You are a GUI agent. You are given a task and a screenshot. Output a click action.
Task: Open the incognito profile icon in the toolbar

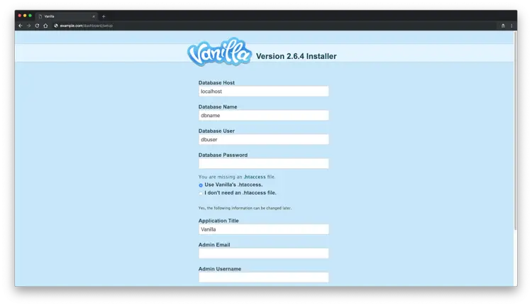click(503, 26)
